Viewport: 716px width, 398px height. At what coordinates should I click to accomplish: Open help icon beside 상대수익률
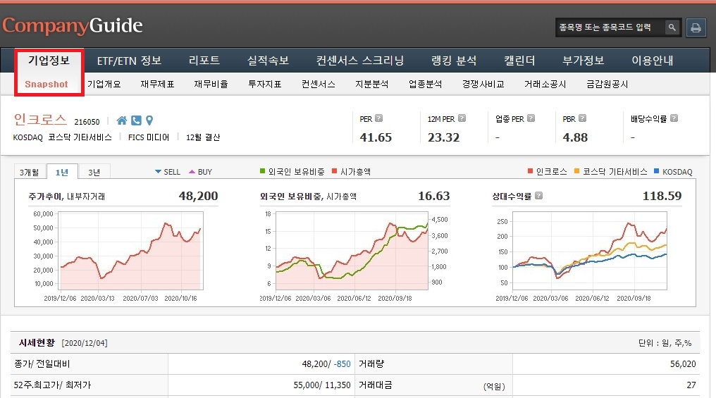(539, 196)
